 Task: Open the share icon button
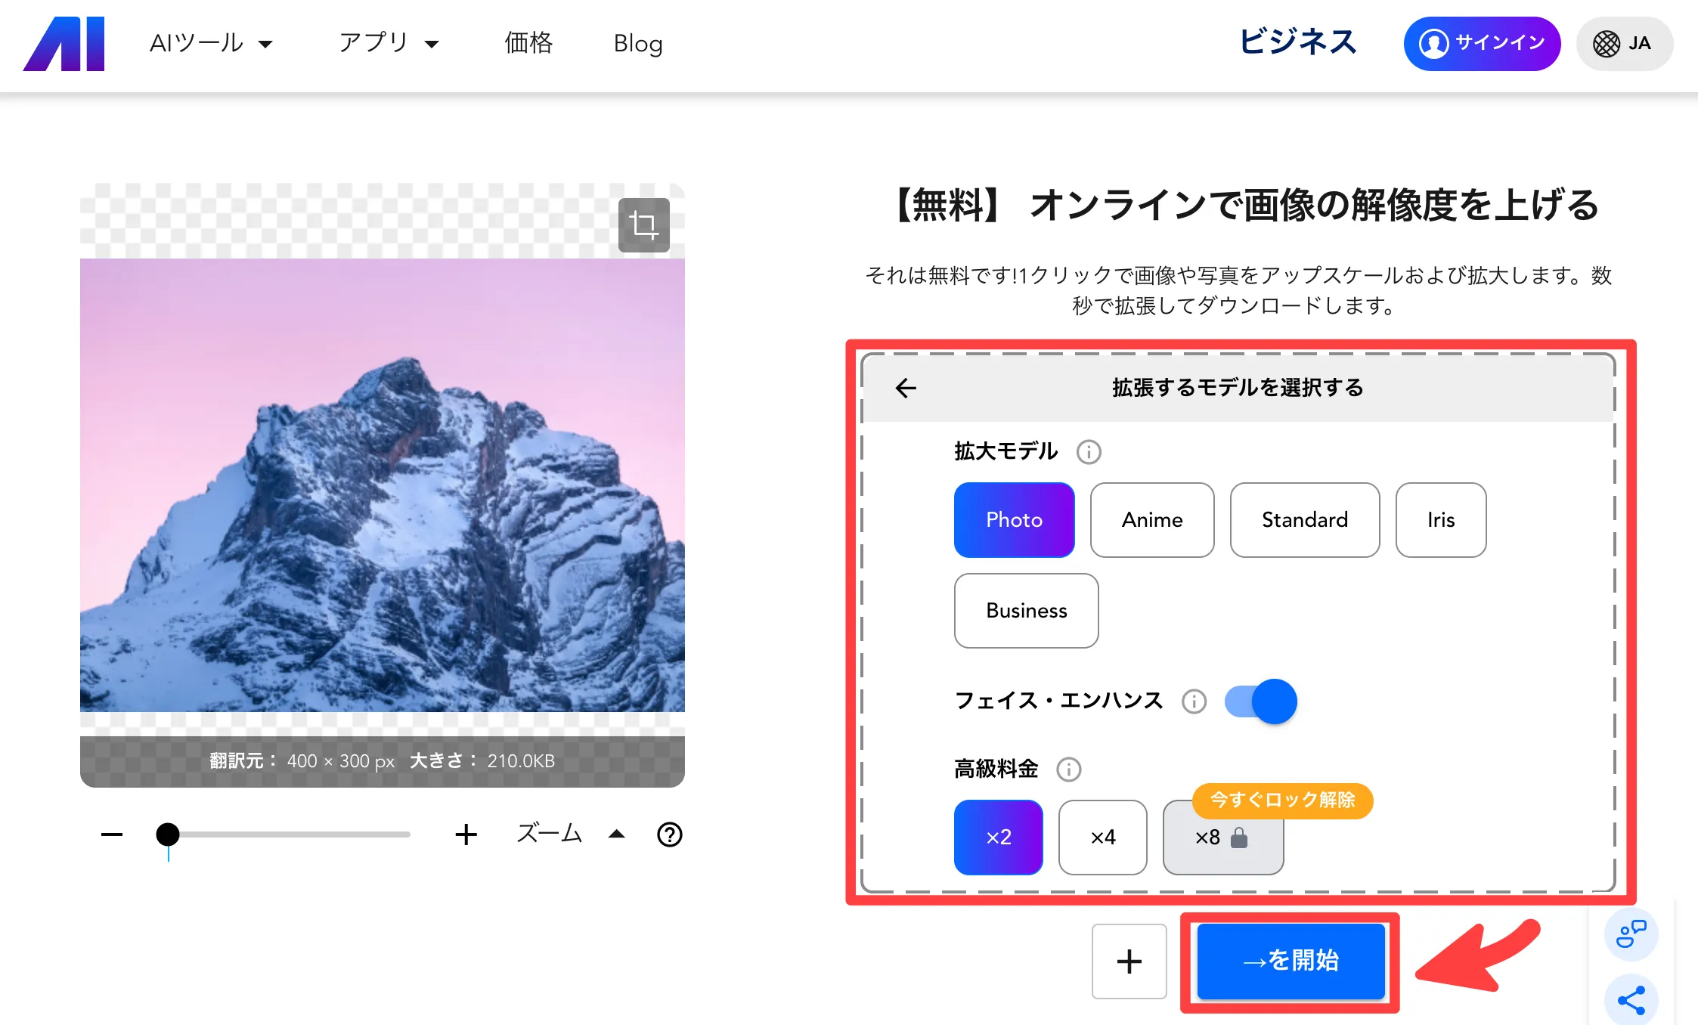1631,1001
